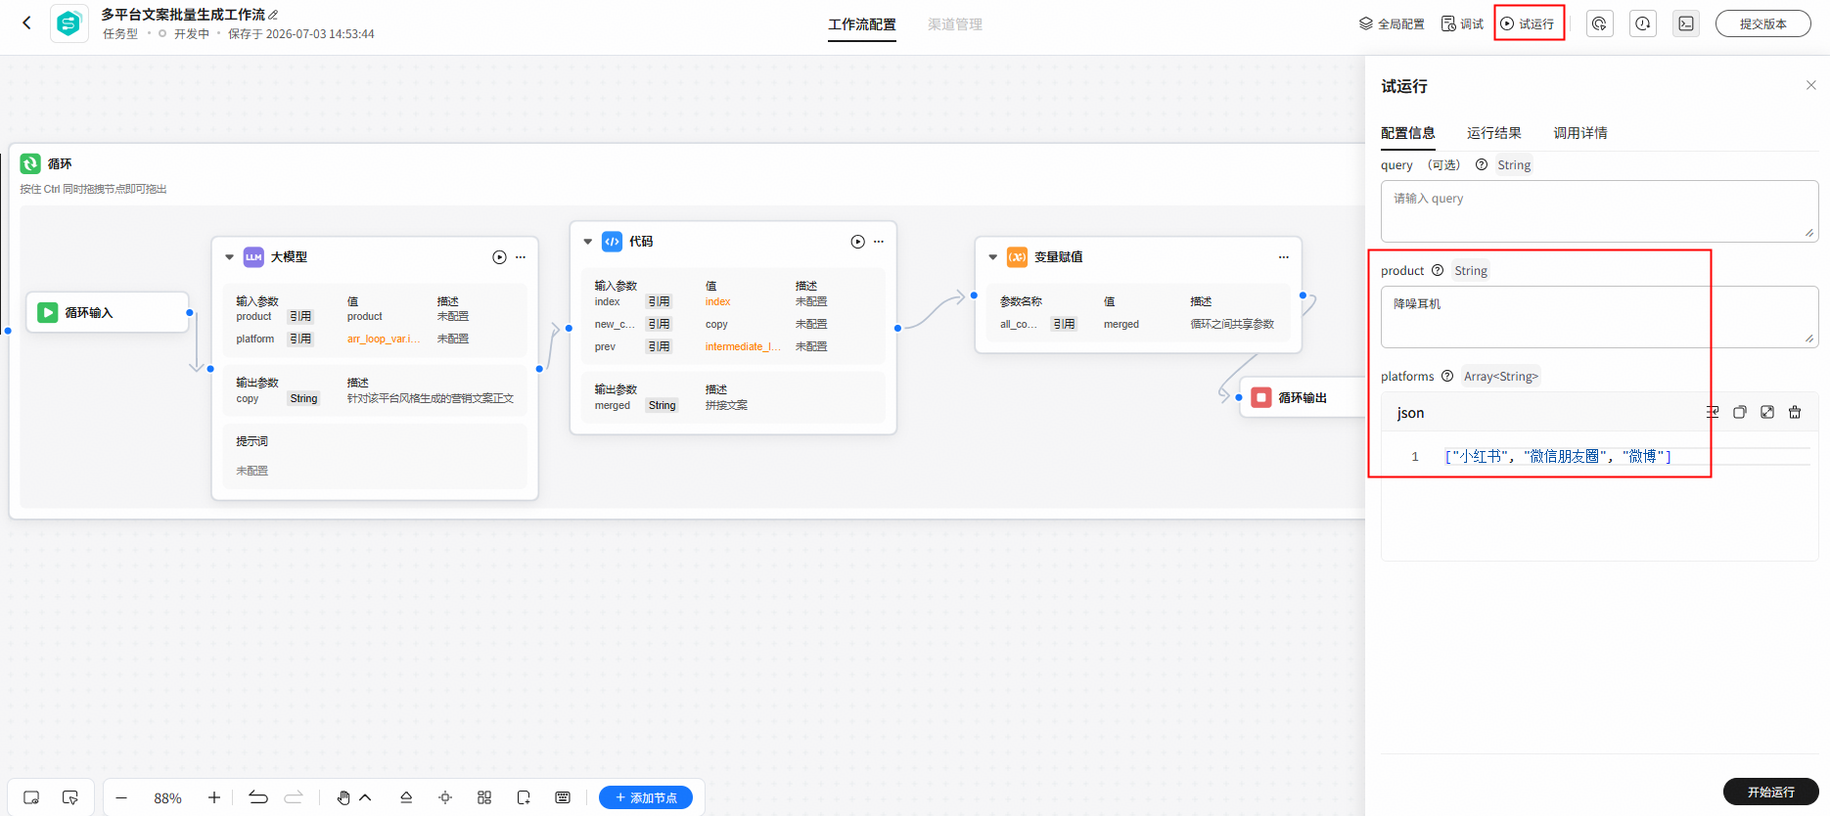Collapse the 大模型 node
1830x816 pixels.
(229, 257)
